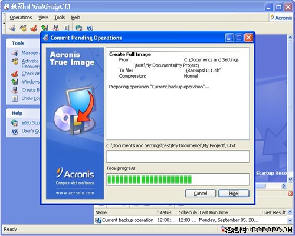The image size is (295, 236).
Task: Click the Acronis logo in the menu bar
Action: [x=281, y=18]
